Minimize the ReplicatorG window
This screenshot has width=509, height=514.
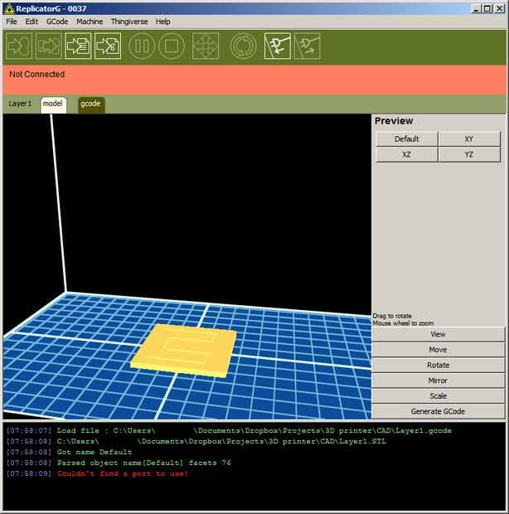(x=476, y=9)
